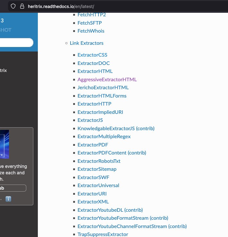Click the ad banner image thumbnail
228x237 pixels.
pos(4,144)
